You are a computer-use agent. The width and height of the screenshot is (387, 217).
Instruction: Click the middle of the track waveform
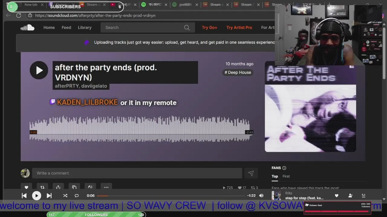click(x=141, y=130)
